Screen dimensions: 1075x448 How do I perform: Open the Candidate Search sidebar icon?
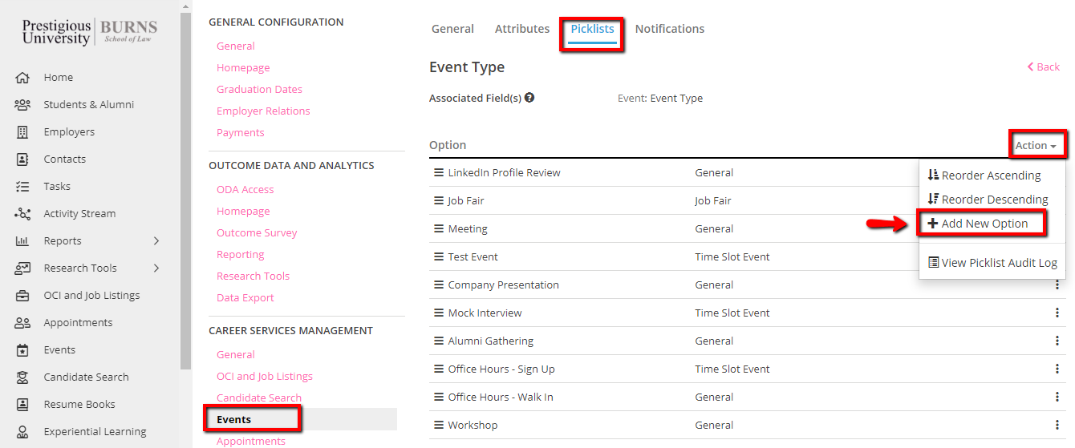pos(22,377)
